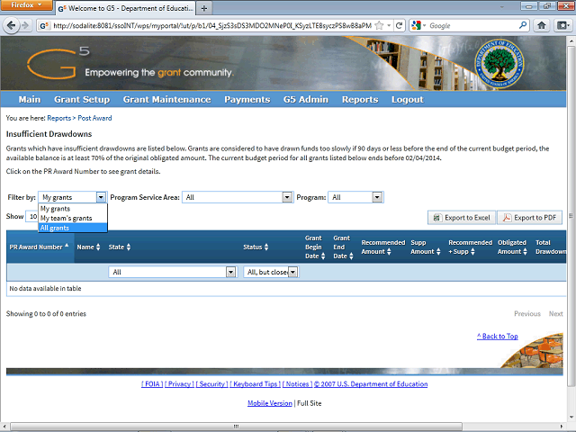Follow the Reports breadcrumb link
Screen dimensions: 576x432
click(58, 118)
